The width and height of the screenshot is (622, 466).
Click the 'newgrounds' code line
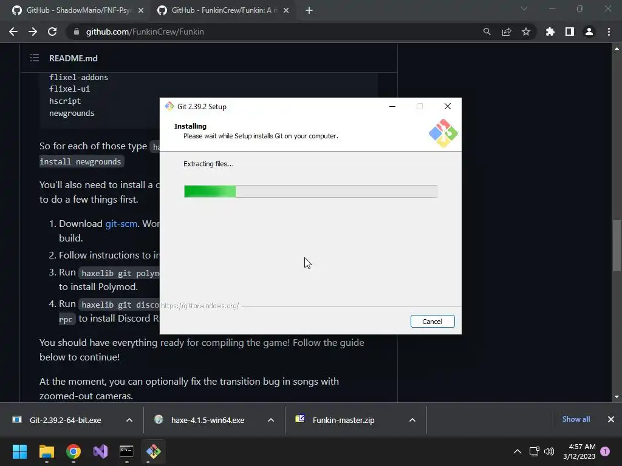click(x=72, y=113)
